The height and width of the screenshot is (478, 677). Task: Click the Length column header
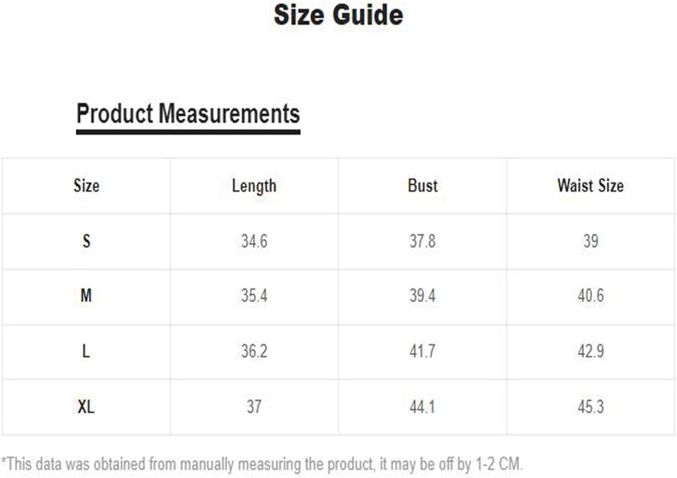(x=254, y=186)
